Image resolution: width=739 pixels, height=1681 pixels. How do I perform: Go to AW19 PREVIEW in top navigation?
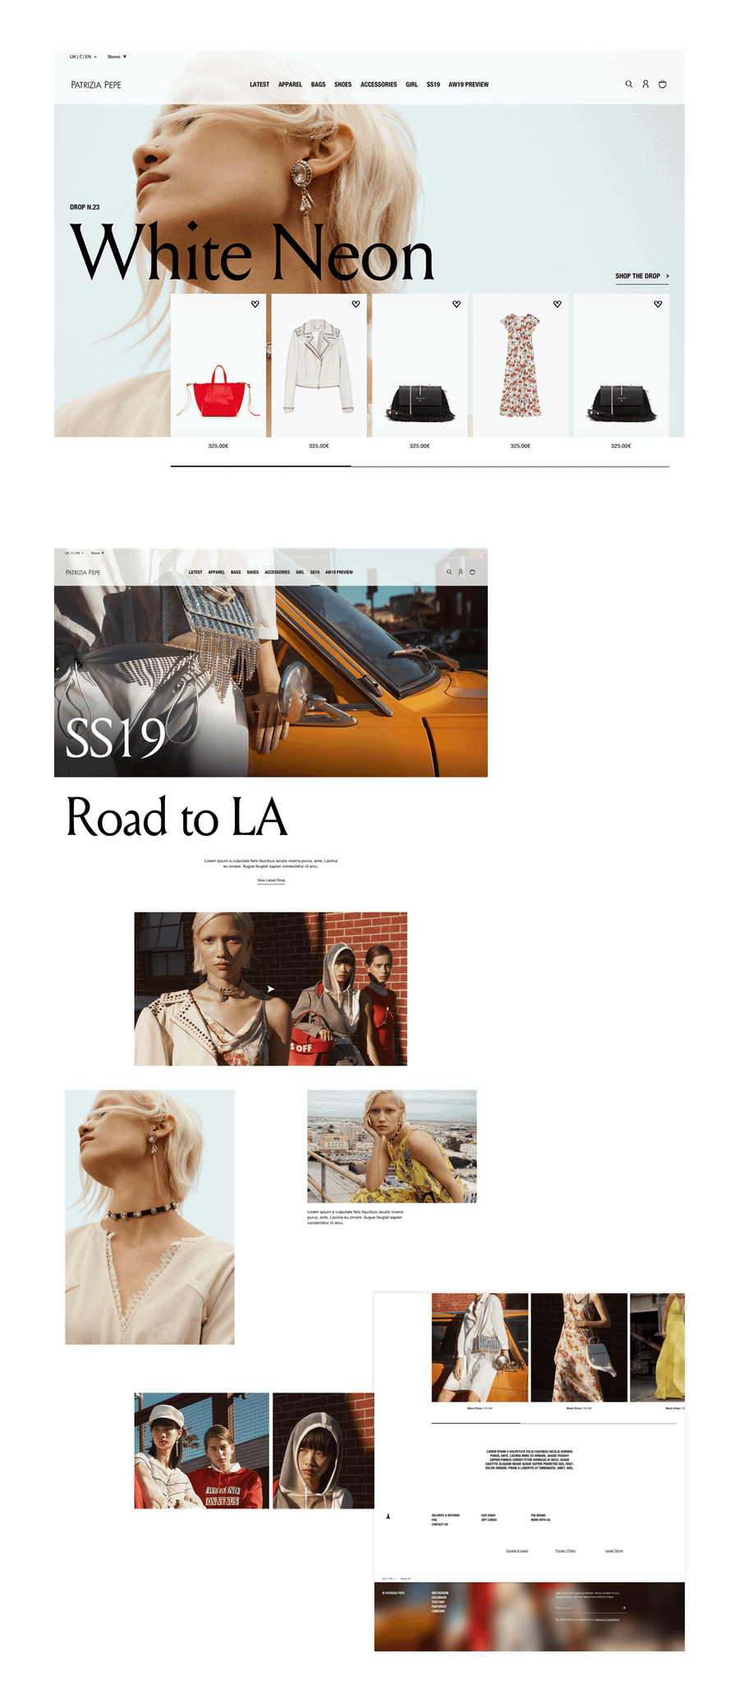[x=469, y=85]
